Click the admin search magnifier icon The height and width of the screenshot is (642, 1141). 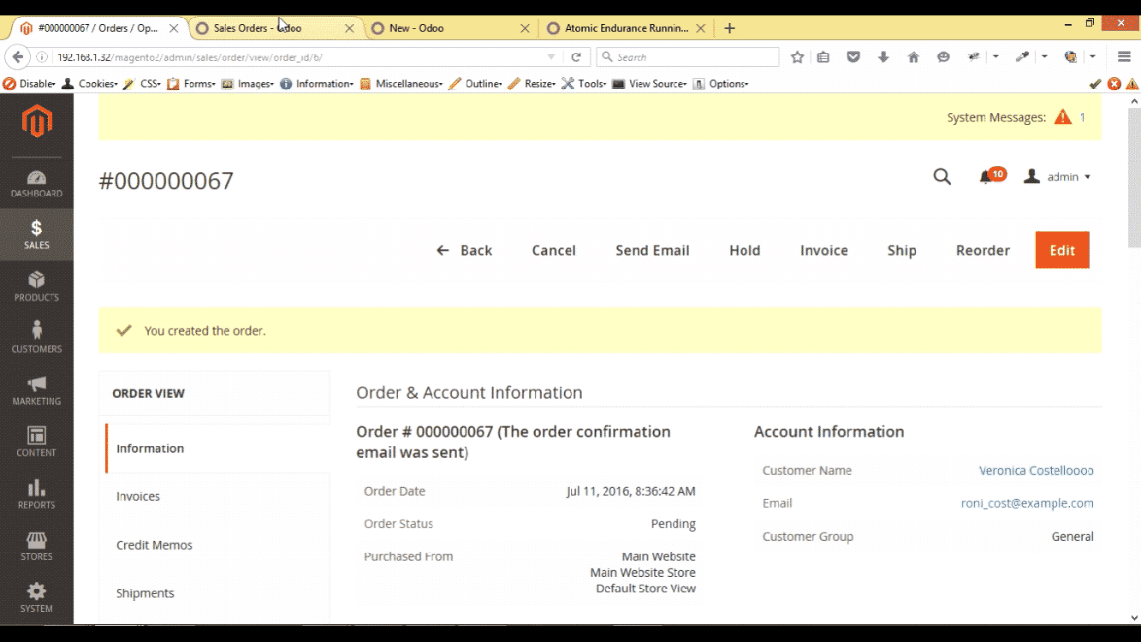tap(942, 177)
